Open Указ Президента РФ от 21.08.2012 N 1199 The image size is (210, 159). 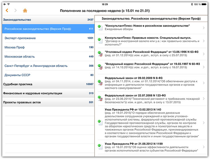click(x=134, y=144)
